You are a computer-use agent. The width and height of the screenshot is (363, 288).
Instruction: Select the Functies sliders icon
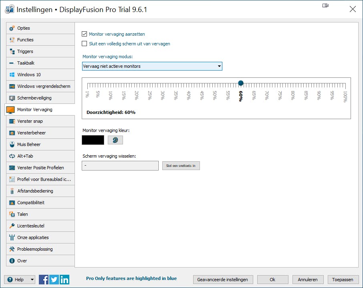click(12, 40)
